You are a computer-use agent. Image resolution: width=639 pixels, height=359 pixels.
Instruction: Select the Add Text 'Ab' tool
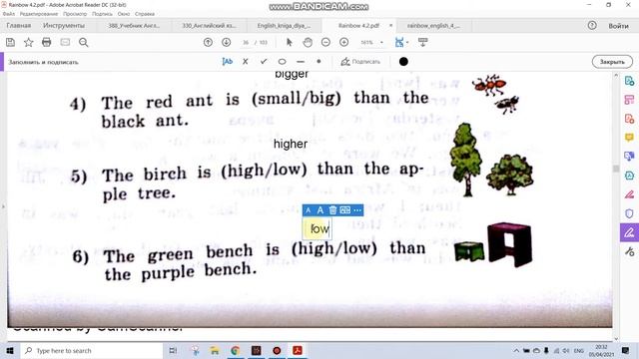click(228, 62)
